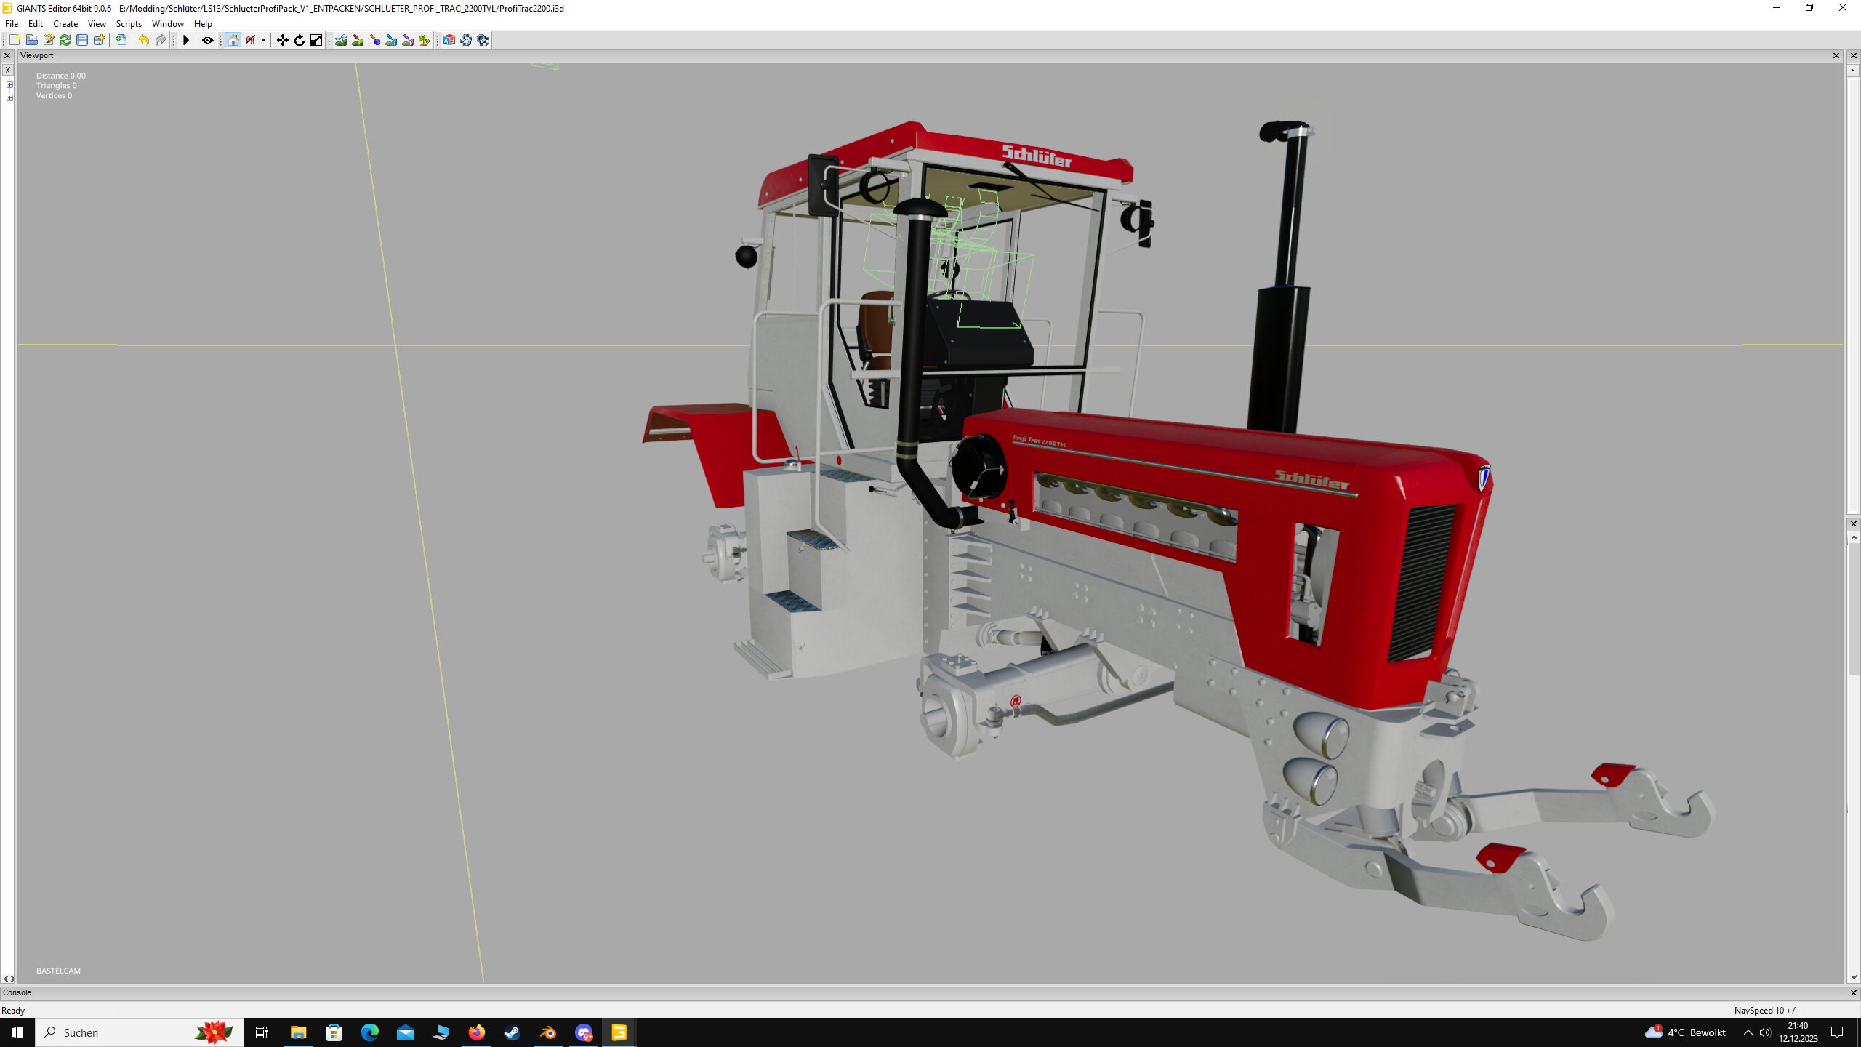Create a new scene with New icon
This screenshot has height=1047, width=1861.
(x=15, y=40)
